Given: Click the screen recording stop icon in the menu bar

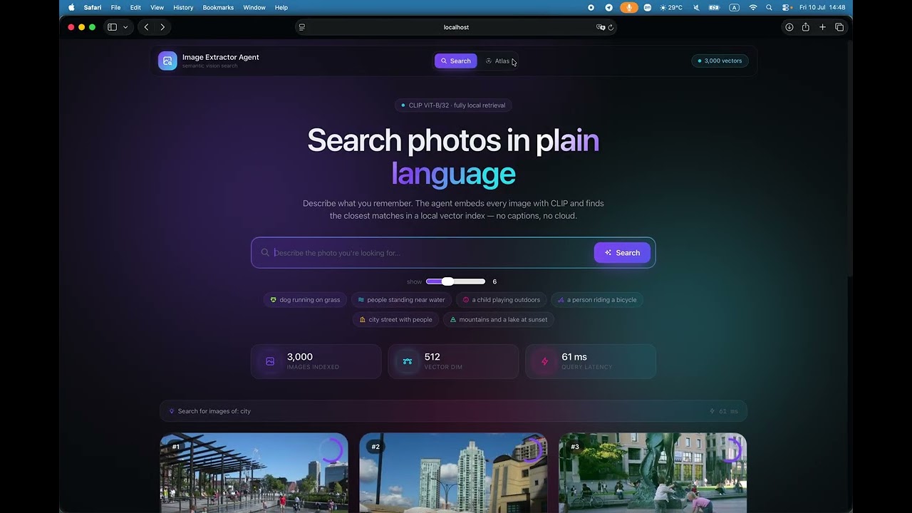Looking at the screenshot, I should (x=591, y=7).
